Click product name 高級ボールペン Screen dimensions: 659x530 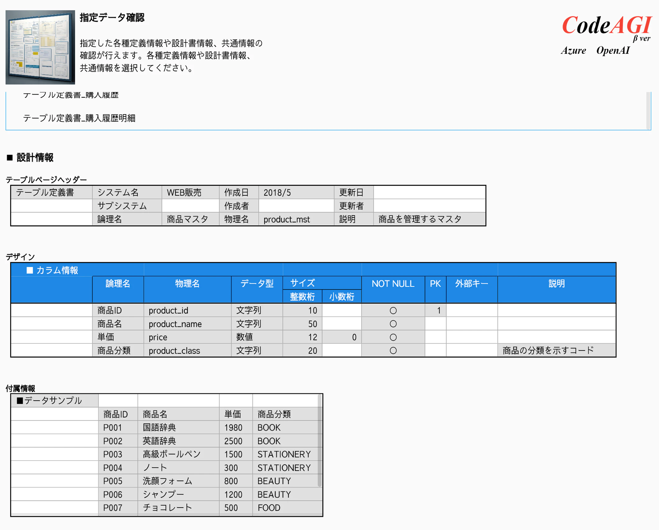coord(178,454)
